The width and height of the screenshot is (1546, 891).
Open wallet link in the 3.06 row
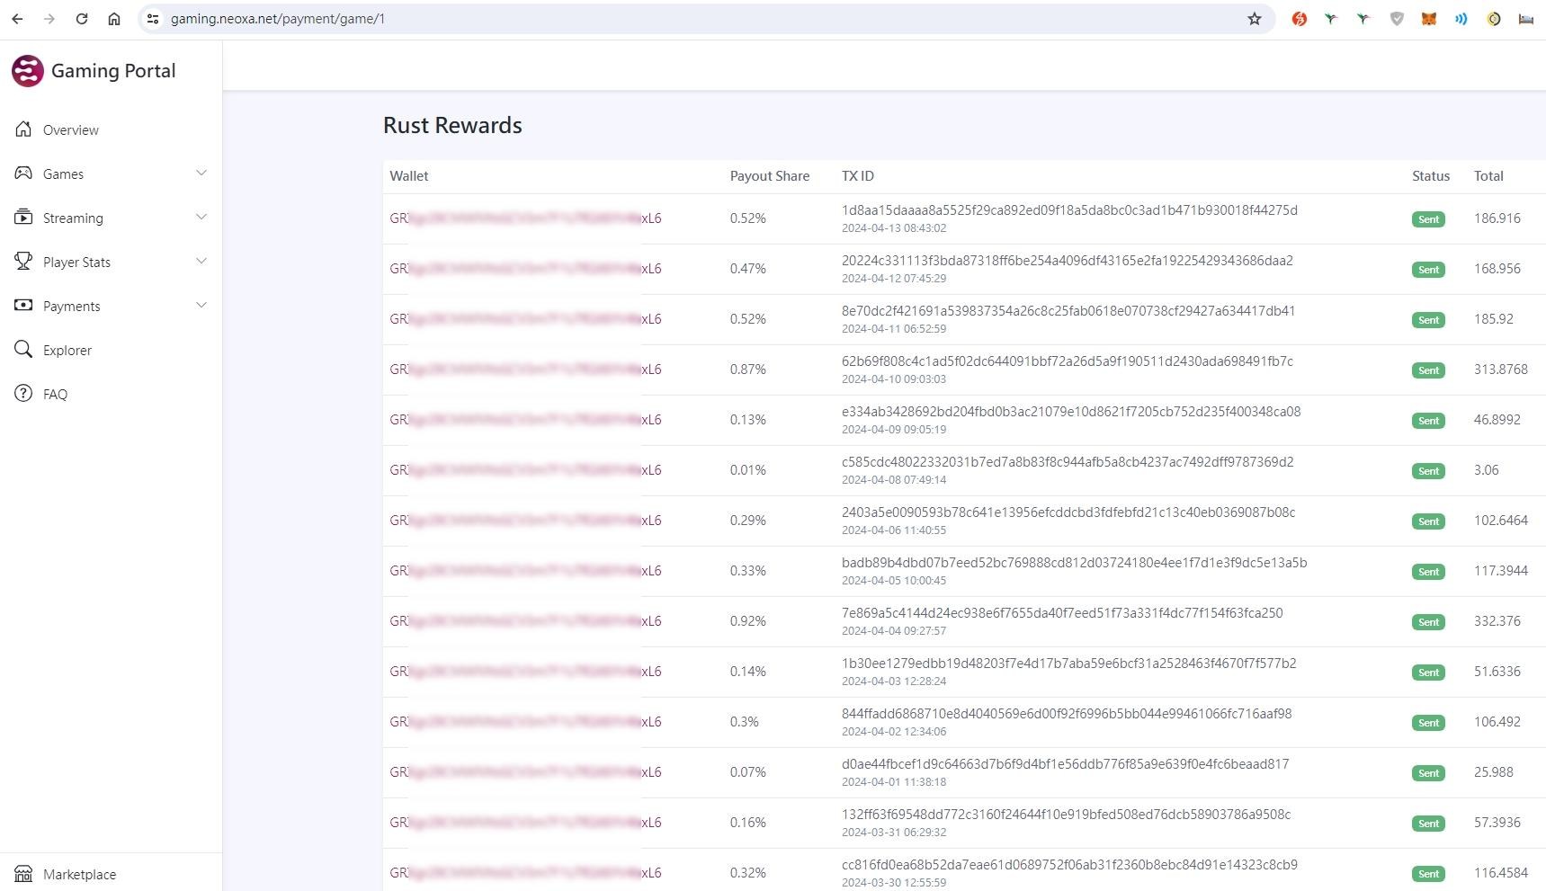(525, 470)
